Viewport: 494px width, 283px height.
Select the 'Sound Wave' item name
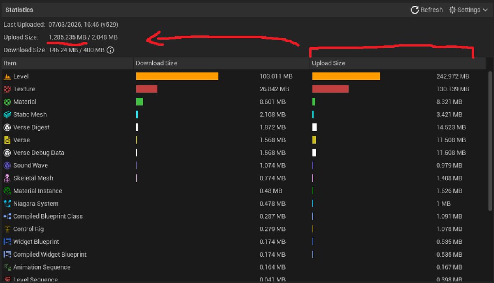pyautogui.click(x=30, y=166)
